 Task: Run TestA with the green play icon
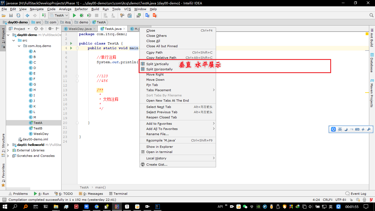pos(74,15)
